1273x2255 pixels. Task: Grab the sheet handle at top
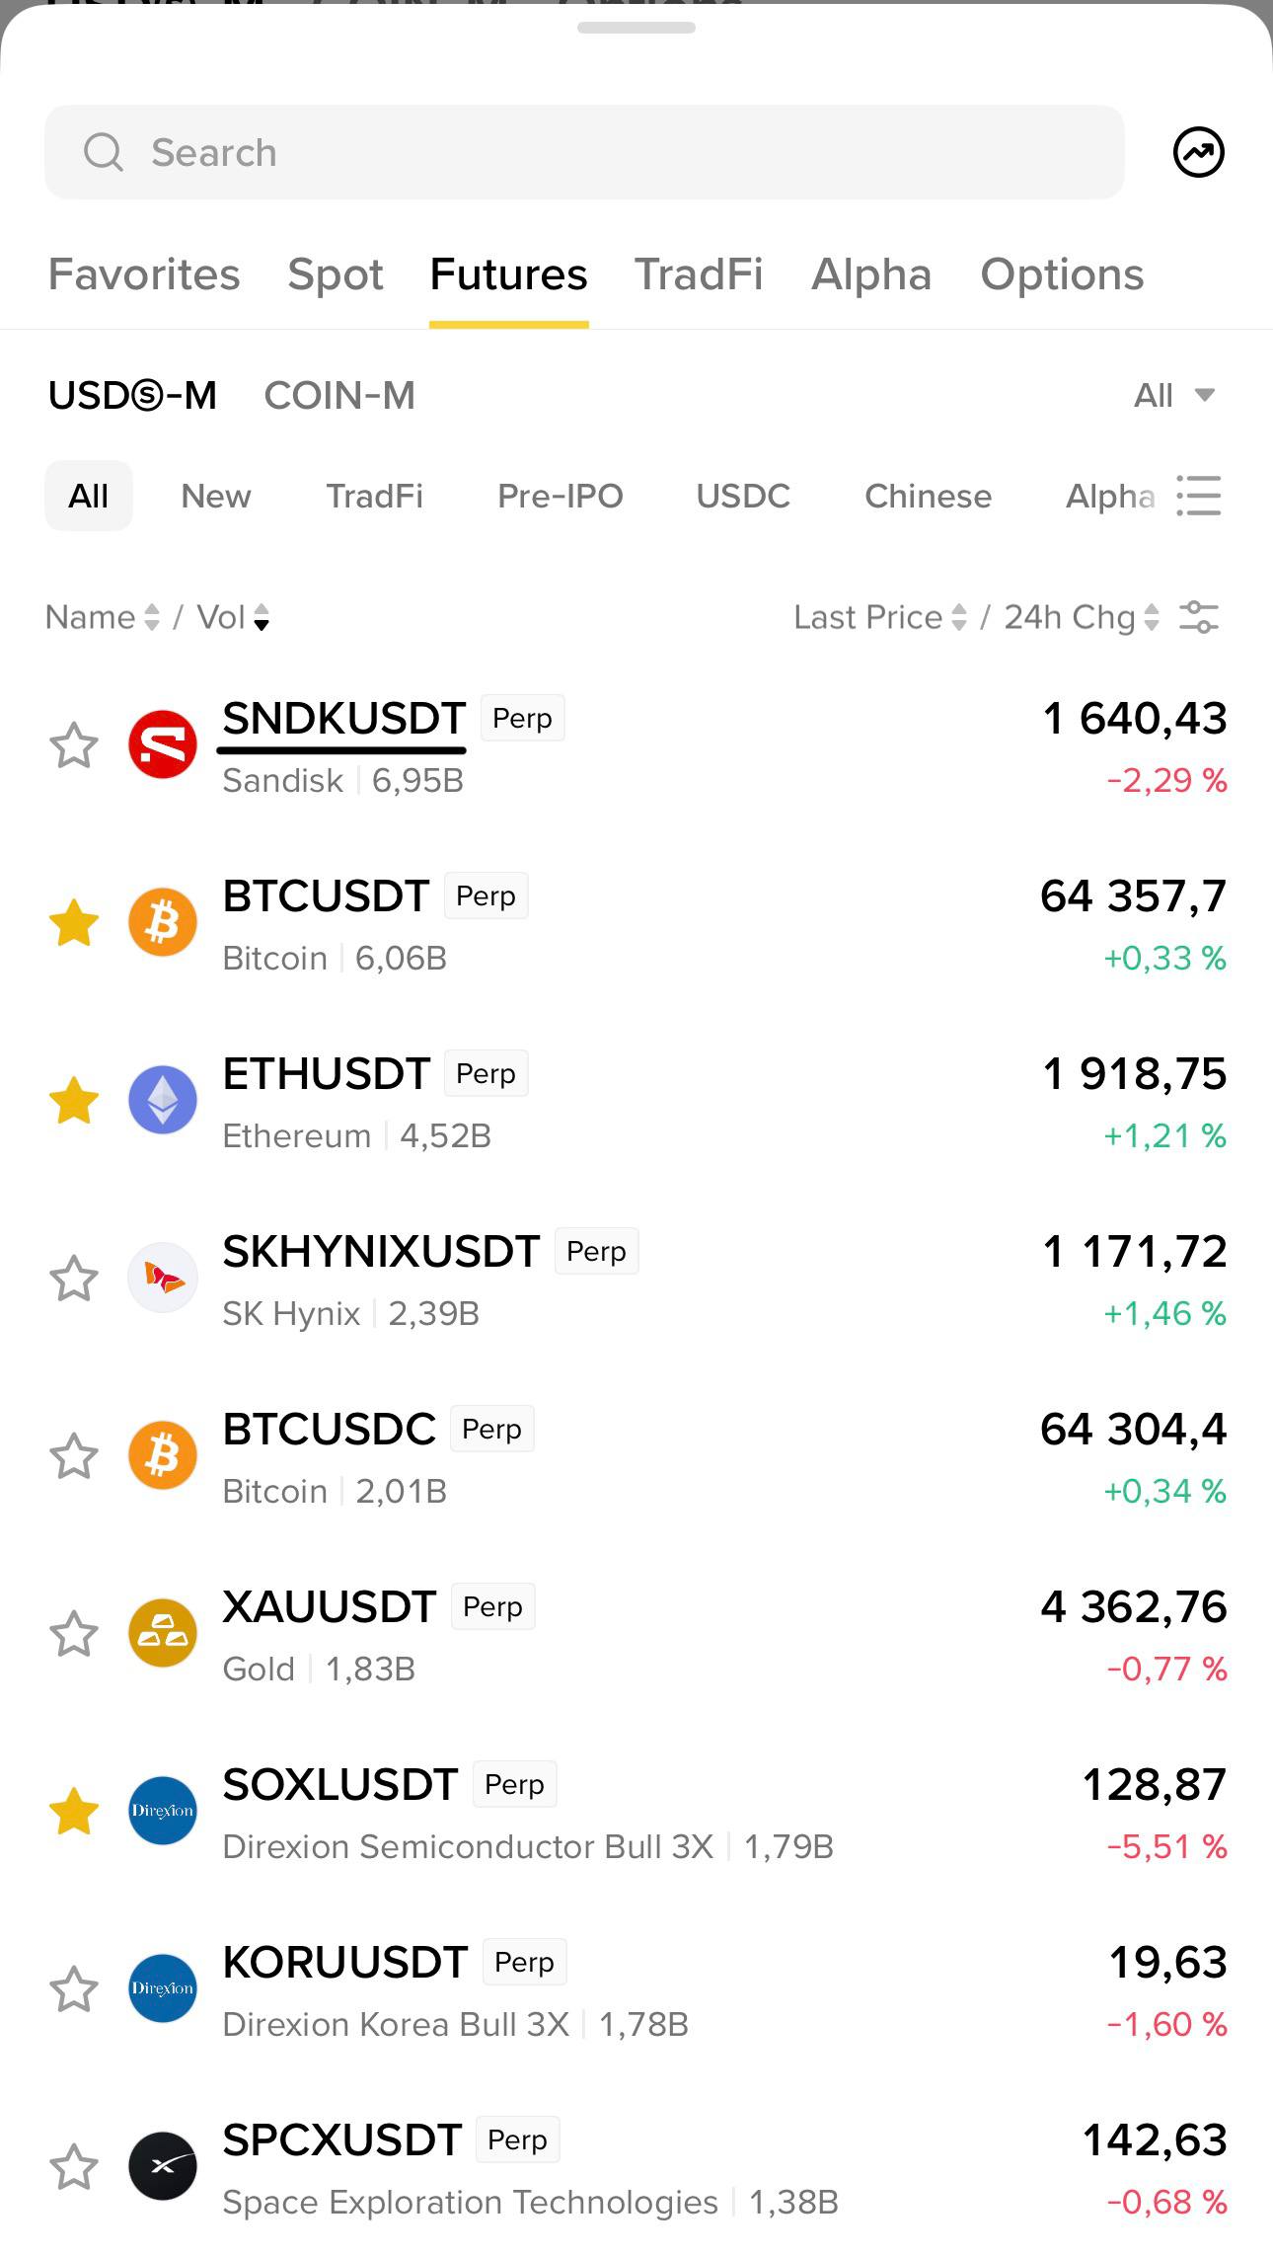coord(636,28)
